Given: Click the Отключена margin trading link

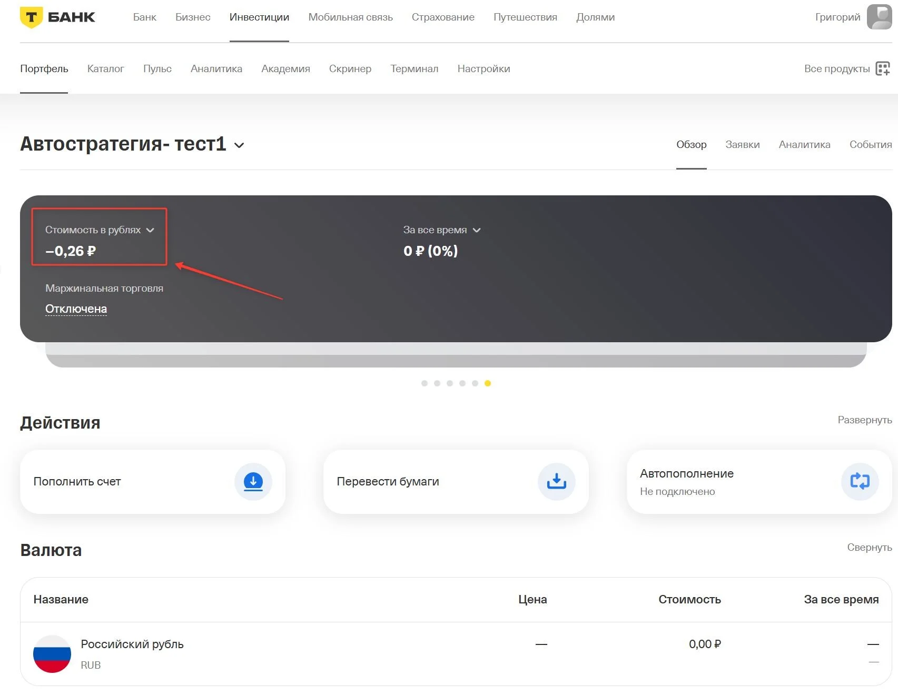Looking at the screenshot, I should coord(76,309).
